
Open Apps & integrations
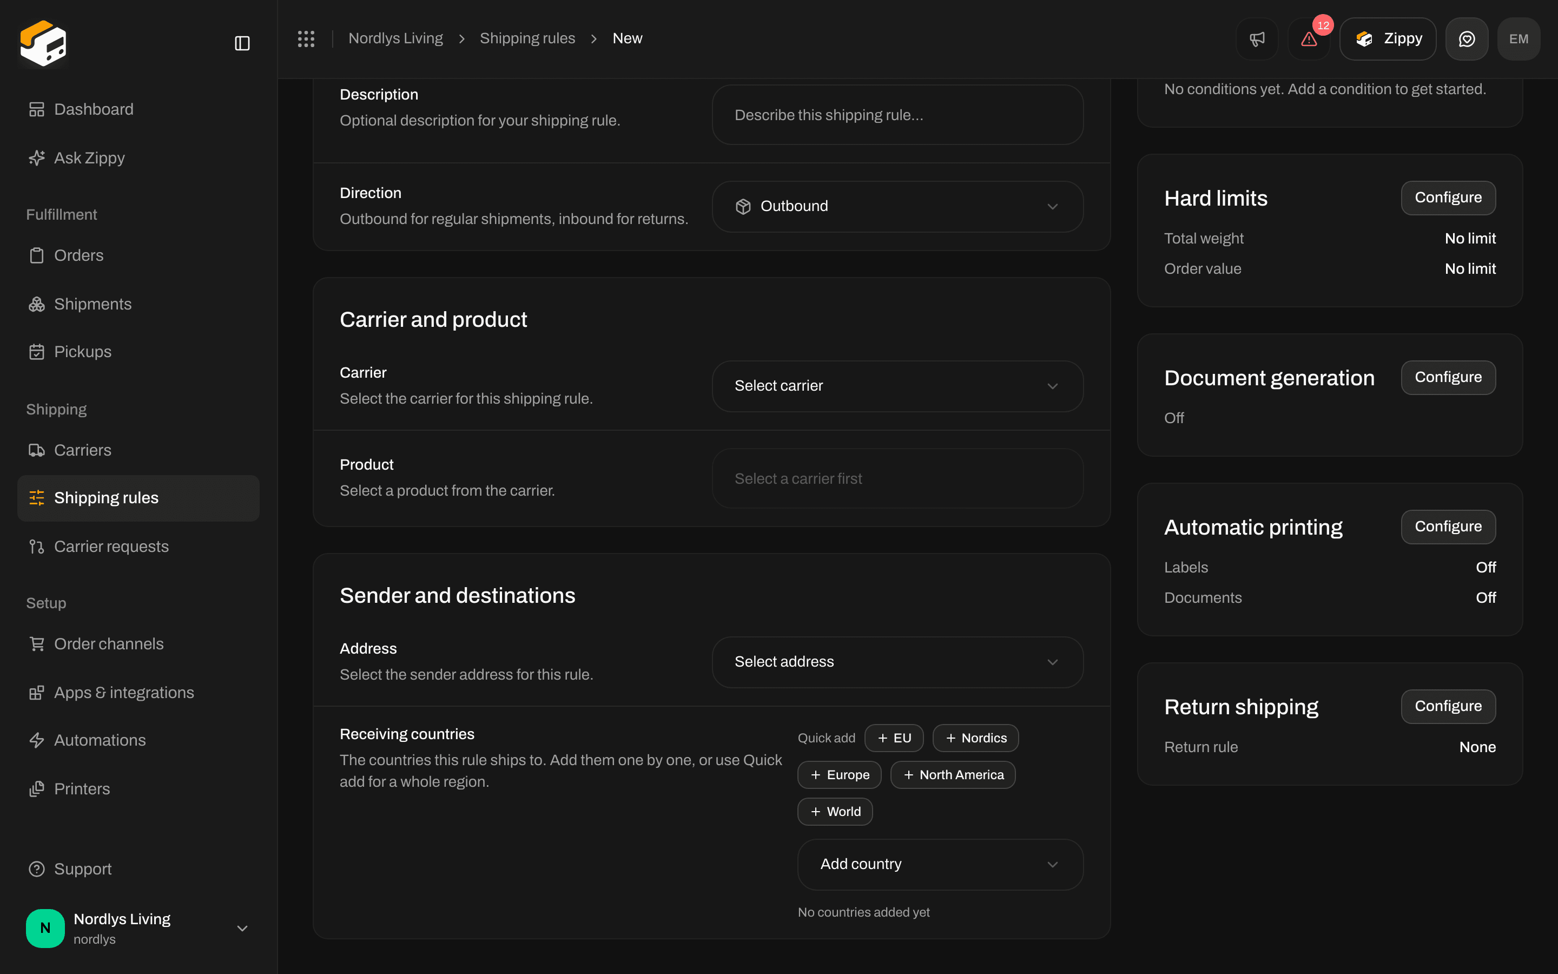(138, 693)
